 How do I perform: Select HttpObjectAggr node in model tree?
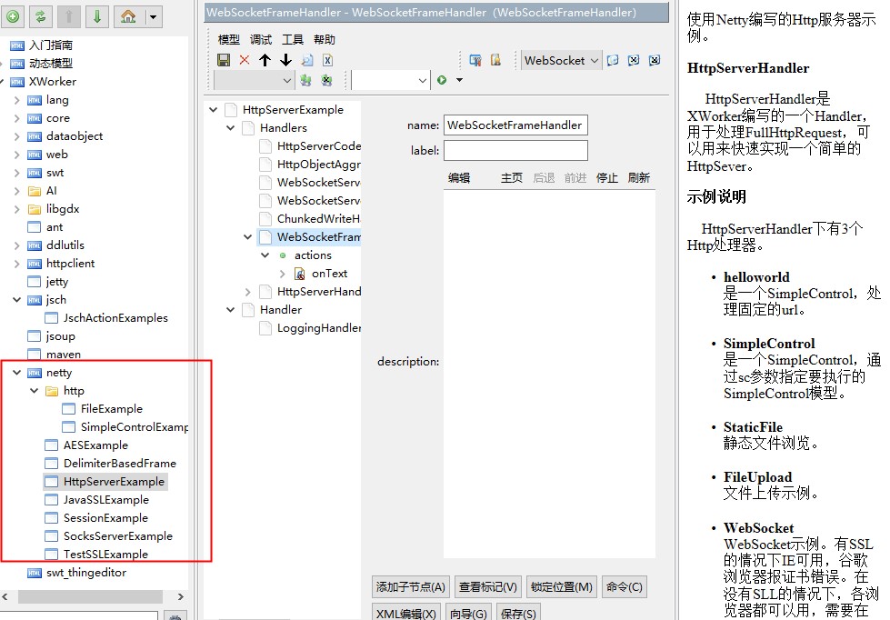(x=318, y=165)
